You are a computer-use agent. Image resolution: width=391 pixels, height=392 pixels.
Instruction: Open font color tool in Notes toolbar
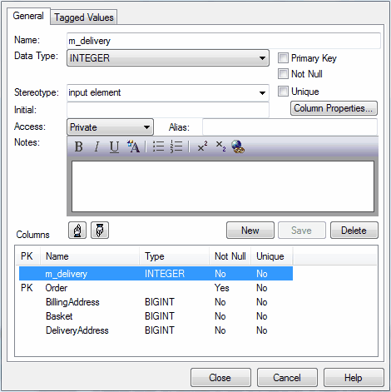pyautogui.click(x=133, y=146)
